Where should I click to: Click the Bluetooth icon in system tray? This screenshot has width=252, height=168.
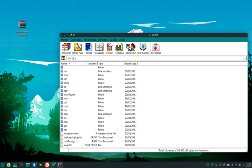point(232,165)
